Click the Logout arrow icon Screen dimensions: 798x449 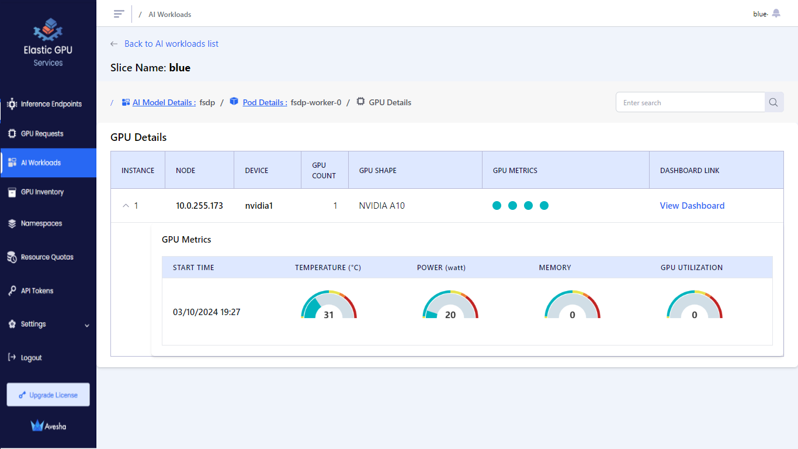point(12,357)
